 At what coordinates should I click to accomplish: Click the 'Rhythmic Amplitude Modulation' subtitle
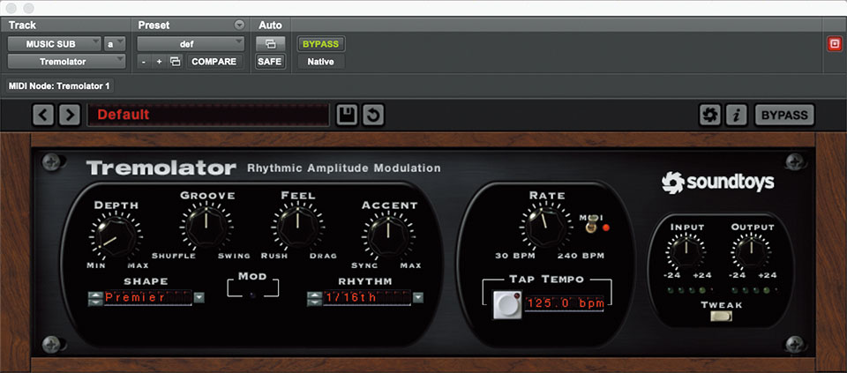(343, 168)
